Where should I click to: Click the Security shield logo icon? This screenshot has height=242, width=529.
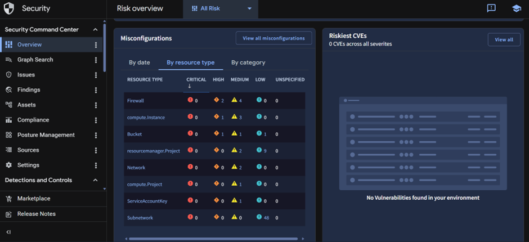pos(9,8)
